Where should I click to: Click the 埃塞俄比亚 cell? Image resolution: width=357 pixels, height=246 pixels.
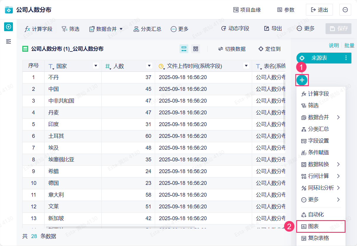[x=73, y=160]
